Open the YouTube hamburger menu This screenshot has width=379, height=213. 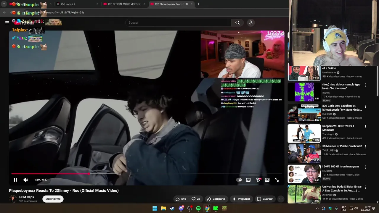click(7, 22)
